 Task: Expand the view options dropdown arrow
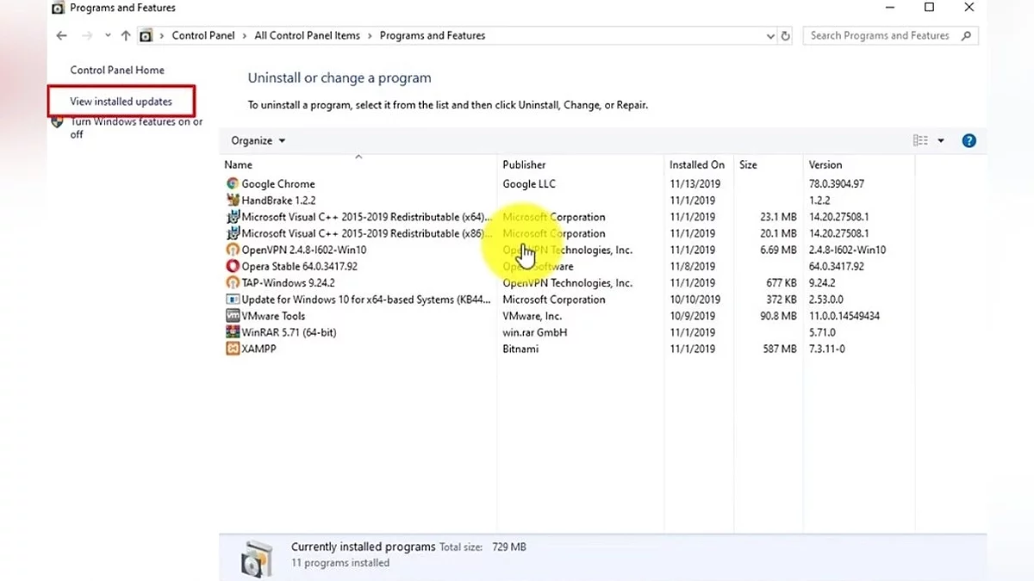941,140
